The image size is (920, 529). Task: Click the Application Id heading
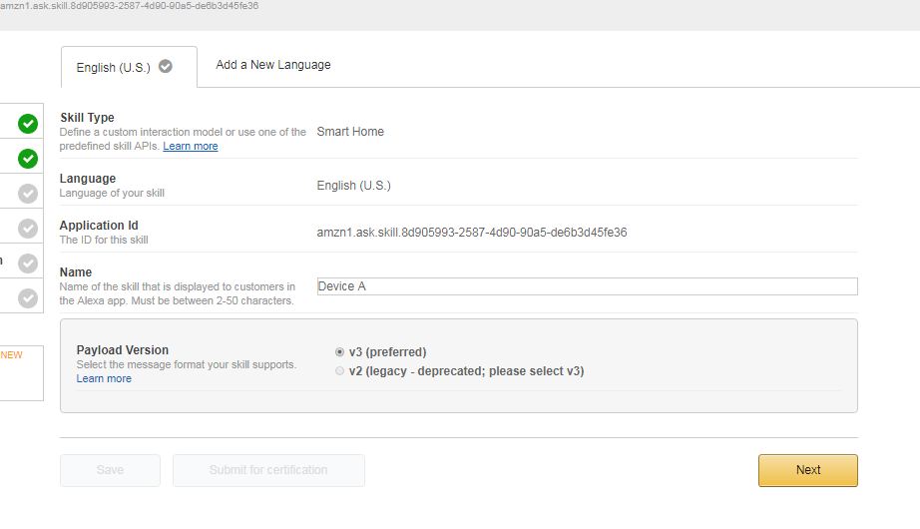(x=99, y=226)
